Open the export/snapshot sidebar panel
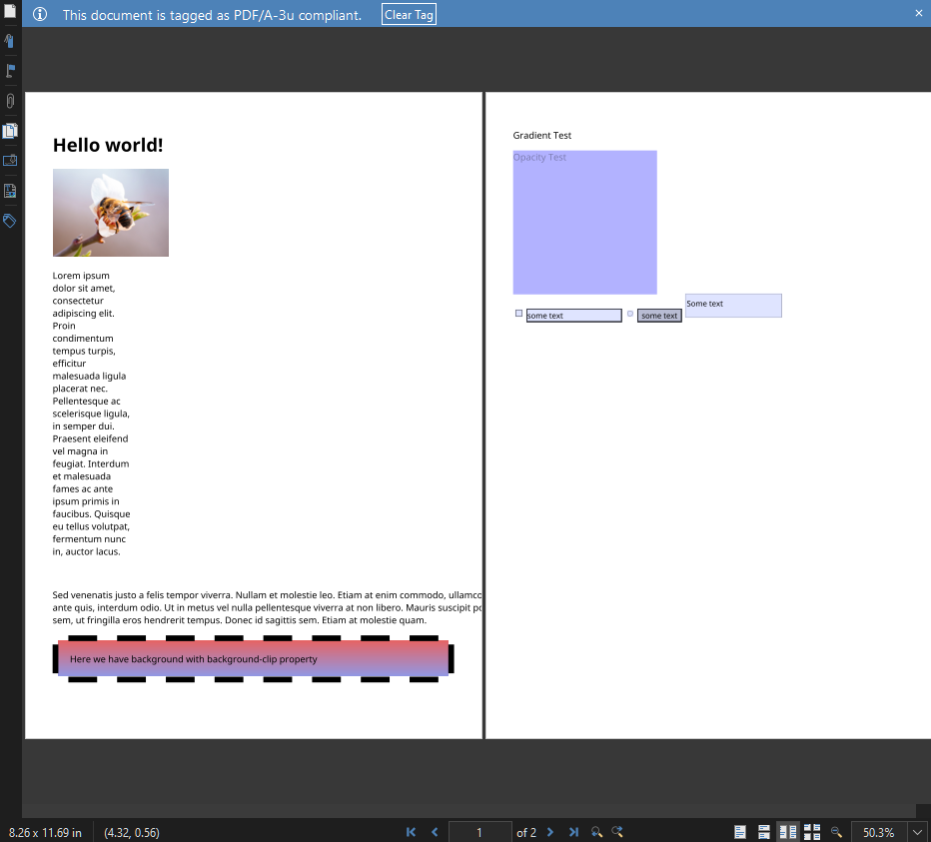The image size is (931, 842). (x=10, y=161)
